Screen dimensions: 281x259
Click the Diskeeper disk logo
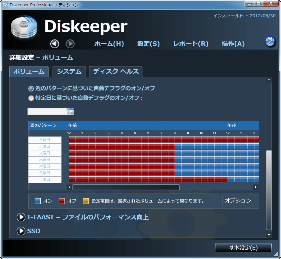(24, 27)
